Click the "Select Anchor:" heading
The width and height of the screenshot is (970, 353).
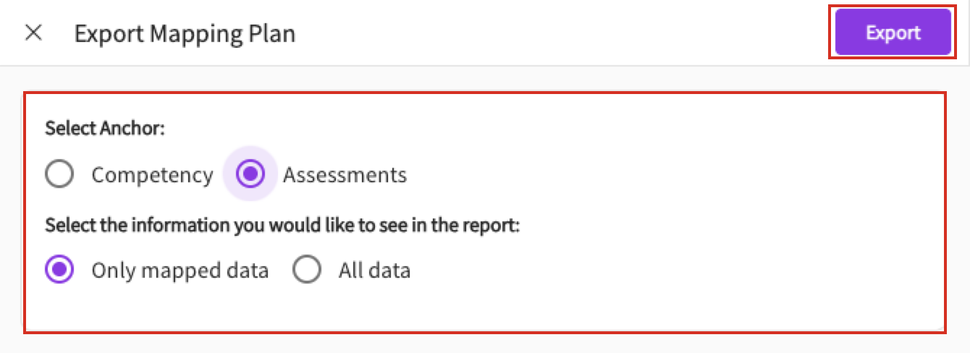[106, 129]
